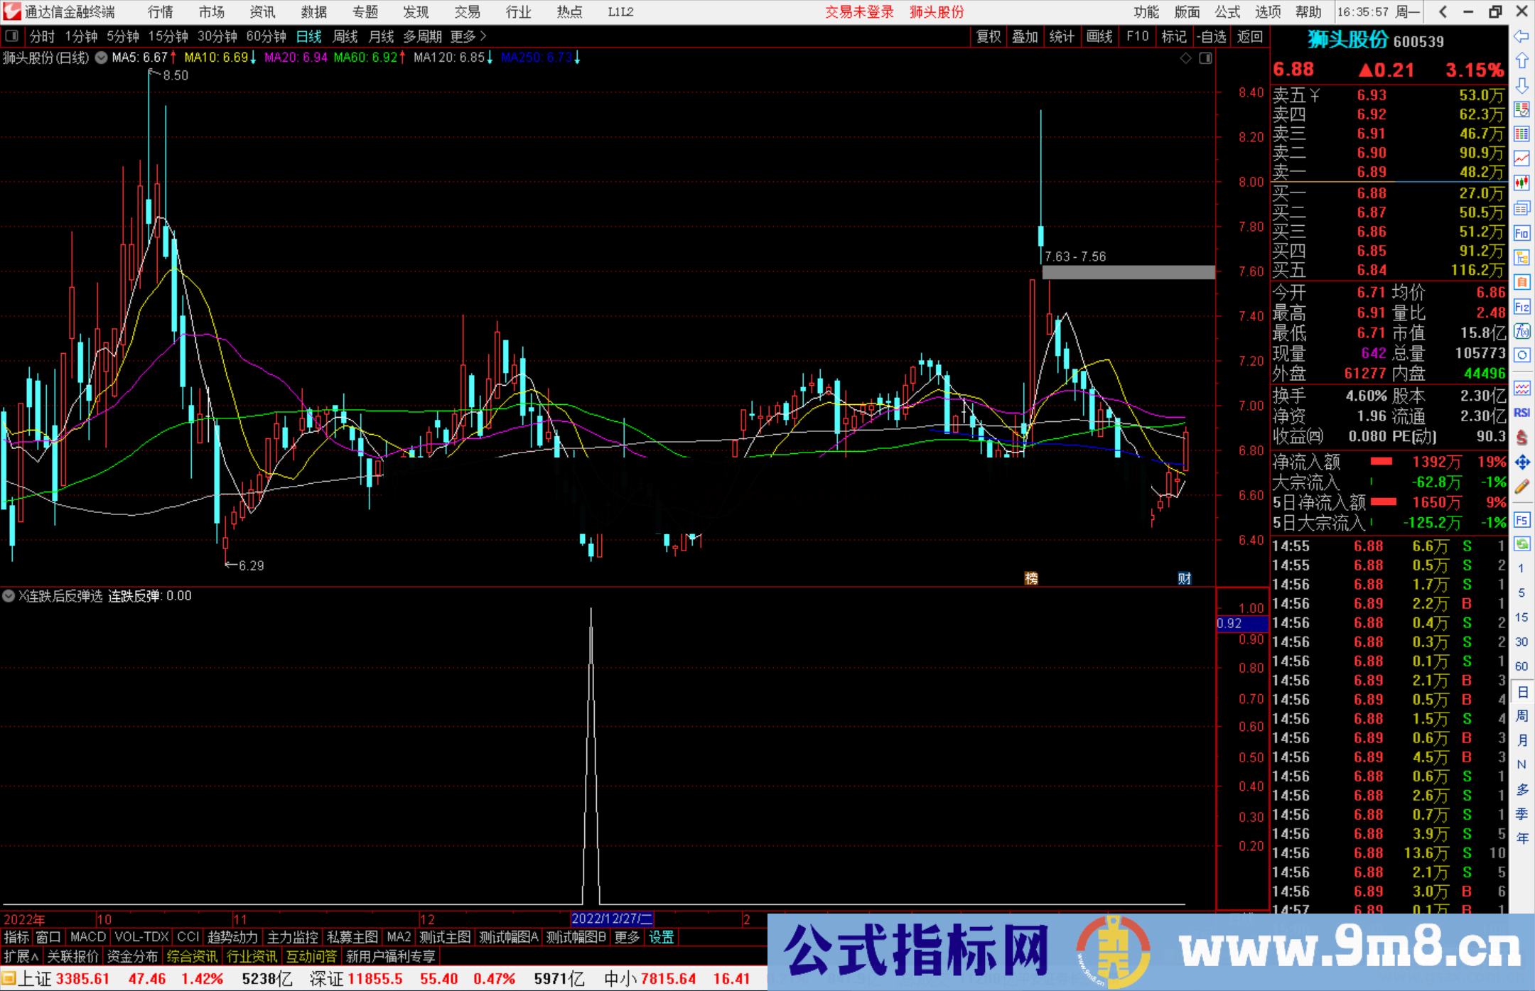Screen dimensions: 1535x991
Task: Click the down arrow icon in right sidebar
Action: point(1521,85)
